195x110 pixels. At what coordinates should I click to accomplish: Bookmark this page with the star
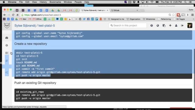(x=173, y=15)
